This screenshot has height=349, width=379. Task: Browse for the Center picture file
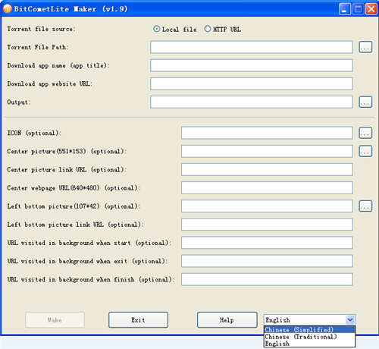coord(365,151)
